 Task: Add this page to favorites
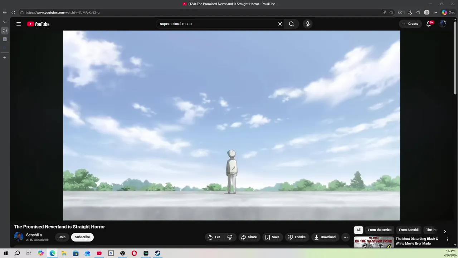(391, 13)
